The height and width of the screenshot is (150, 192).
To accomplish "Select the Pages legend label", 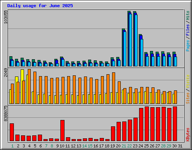I will (187, 46).
